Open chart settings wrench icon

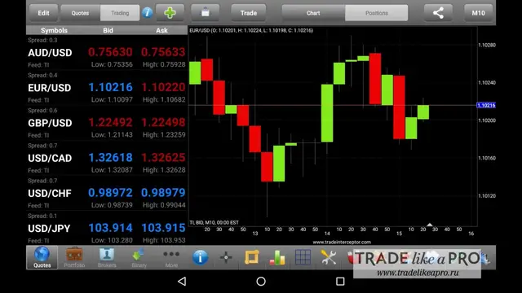[329, 257]
